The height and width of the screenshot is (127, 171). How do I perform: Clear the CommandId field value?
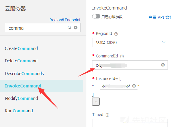163,65
